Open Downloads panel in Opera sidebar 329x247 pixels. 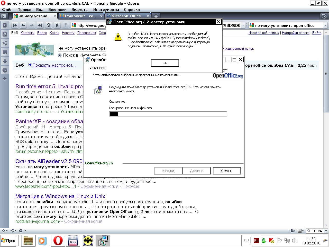(x=5, y=61)
